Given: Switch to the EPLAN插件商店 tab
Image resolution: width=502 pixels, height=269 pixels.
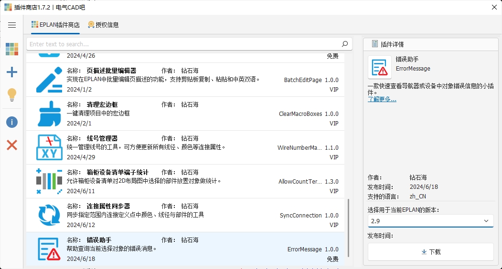Looking at the screenshot, I should (55, 25).
